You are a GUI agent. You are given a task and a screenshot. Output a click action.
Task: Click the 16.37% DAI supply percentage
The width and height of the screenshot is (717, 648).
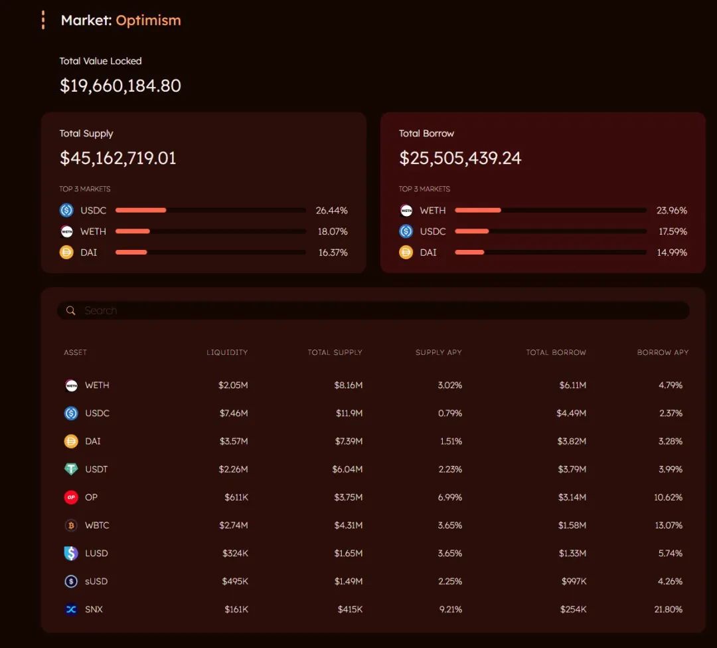click(x=333, y=253)
